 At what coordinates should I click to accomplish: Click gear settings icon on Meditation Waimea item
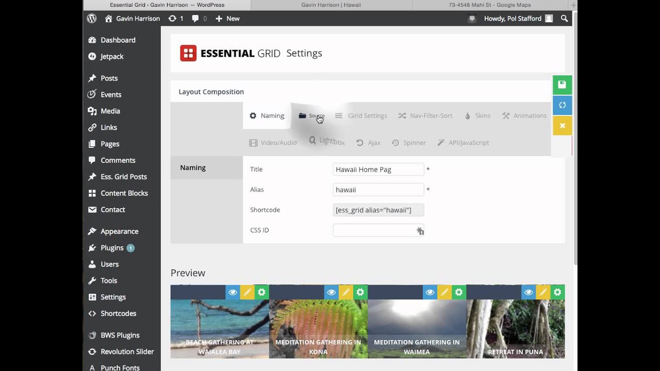coord(458,292)
